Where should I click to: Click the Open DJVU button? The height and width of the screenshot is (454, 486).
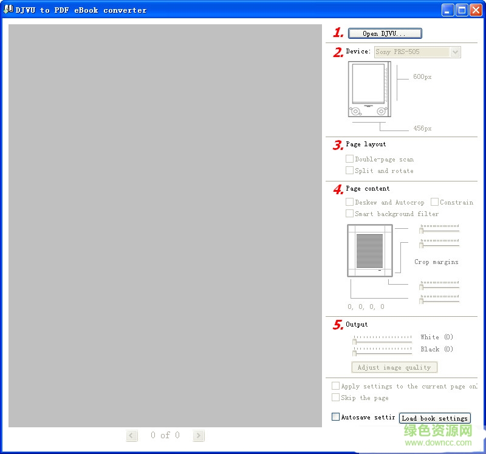point(385,33)
